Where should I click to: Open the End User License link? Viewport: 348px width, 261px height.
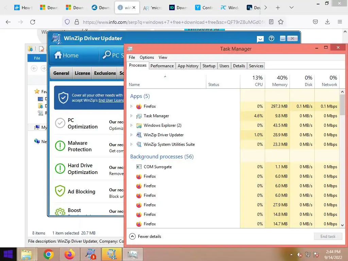click(111, 100)
